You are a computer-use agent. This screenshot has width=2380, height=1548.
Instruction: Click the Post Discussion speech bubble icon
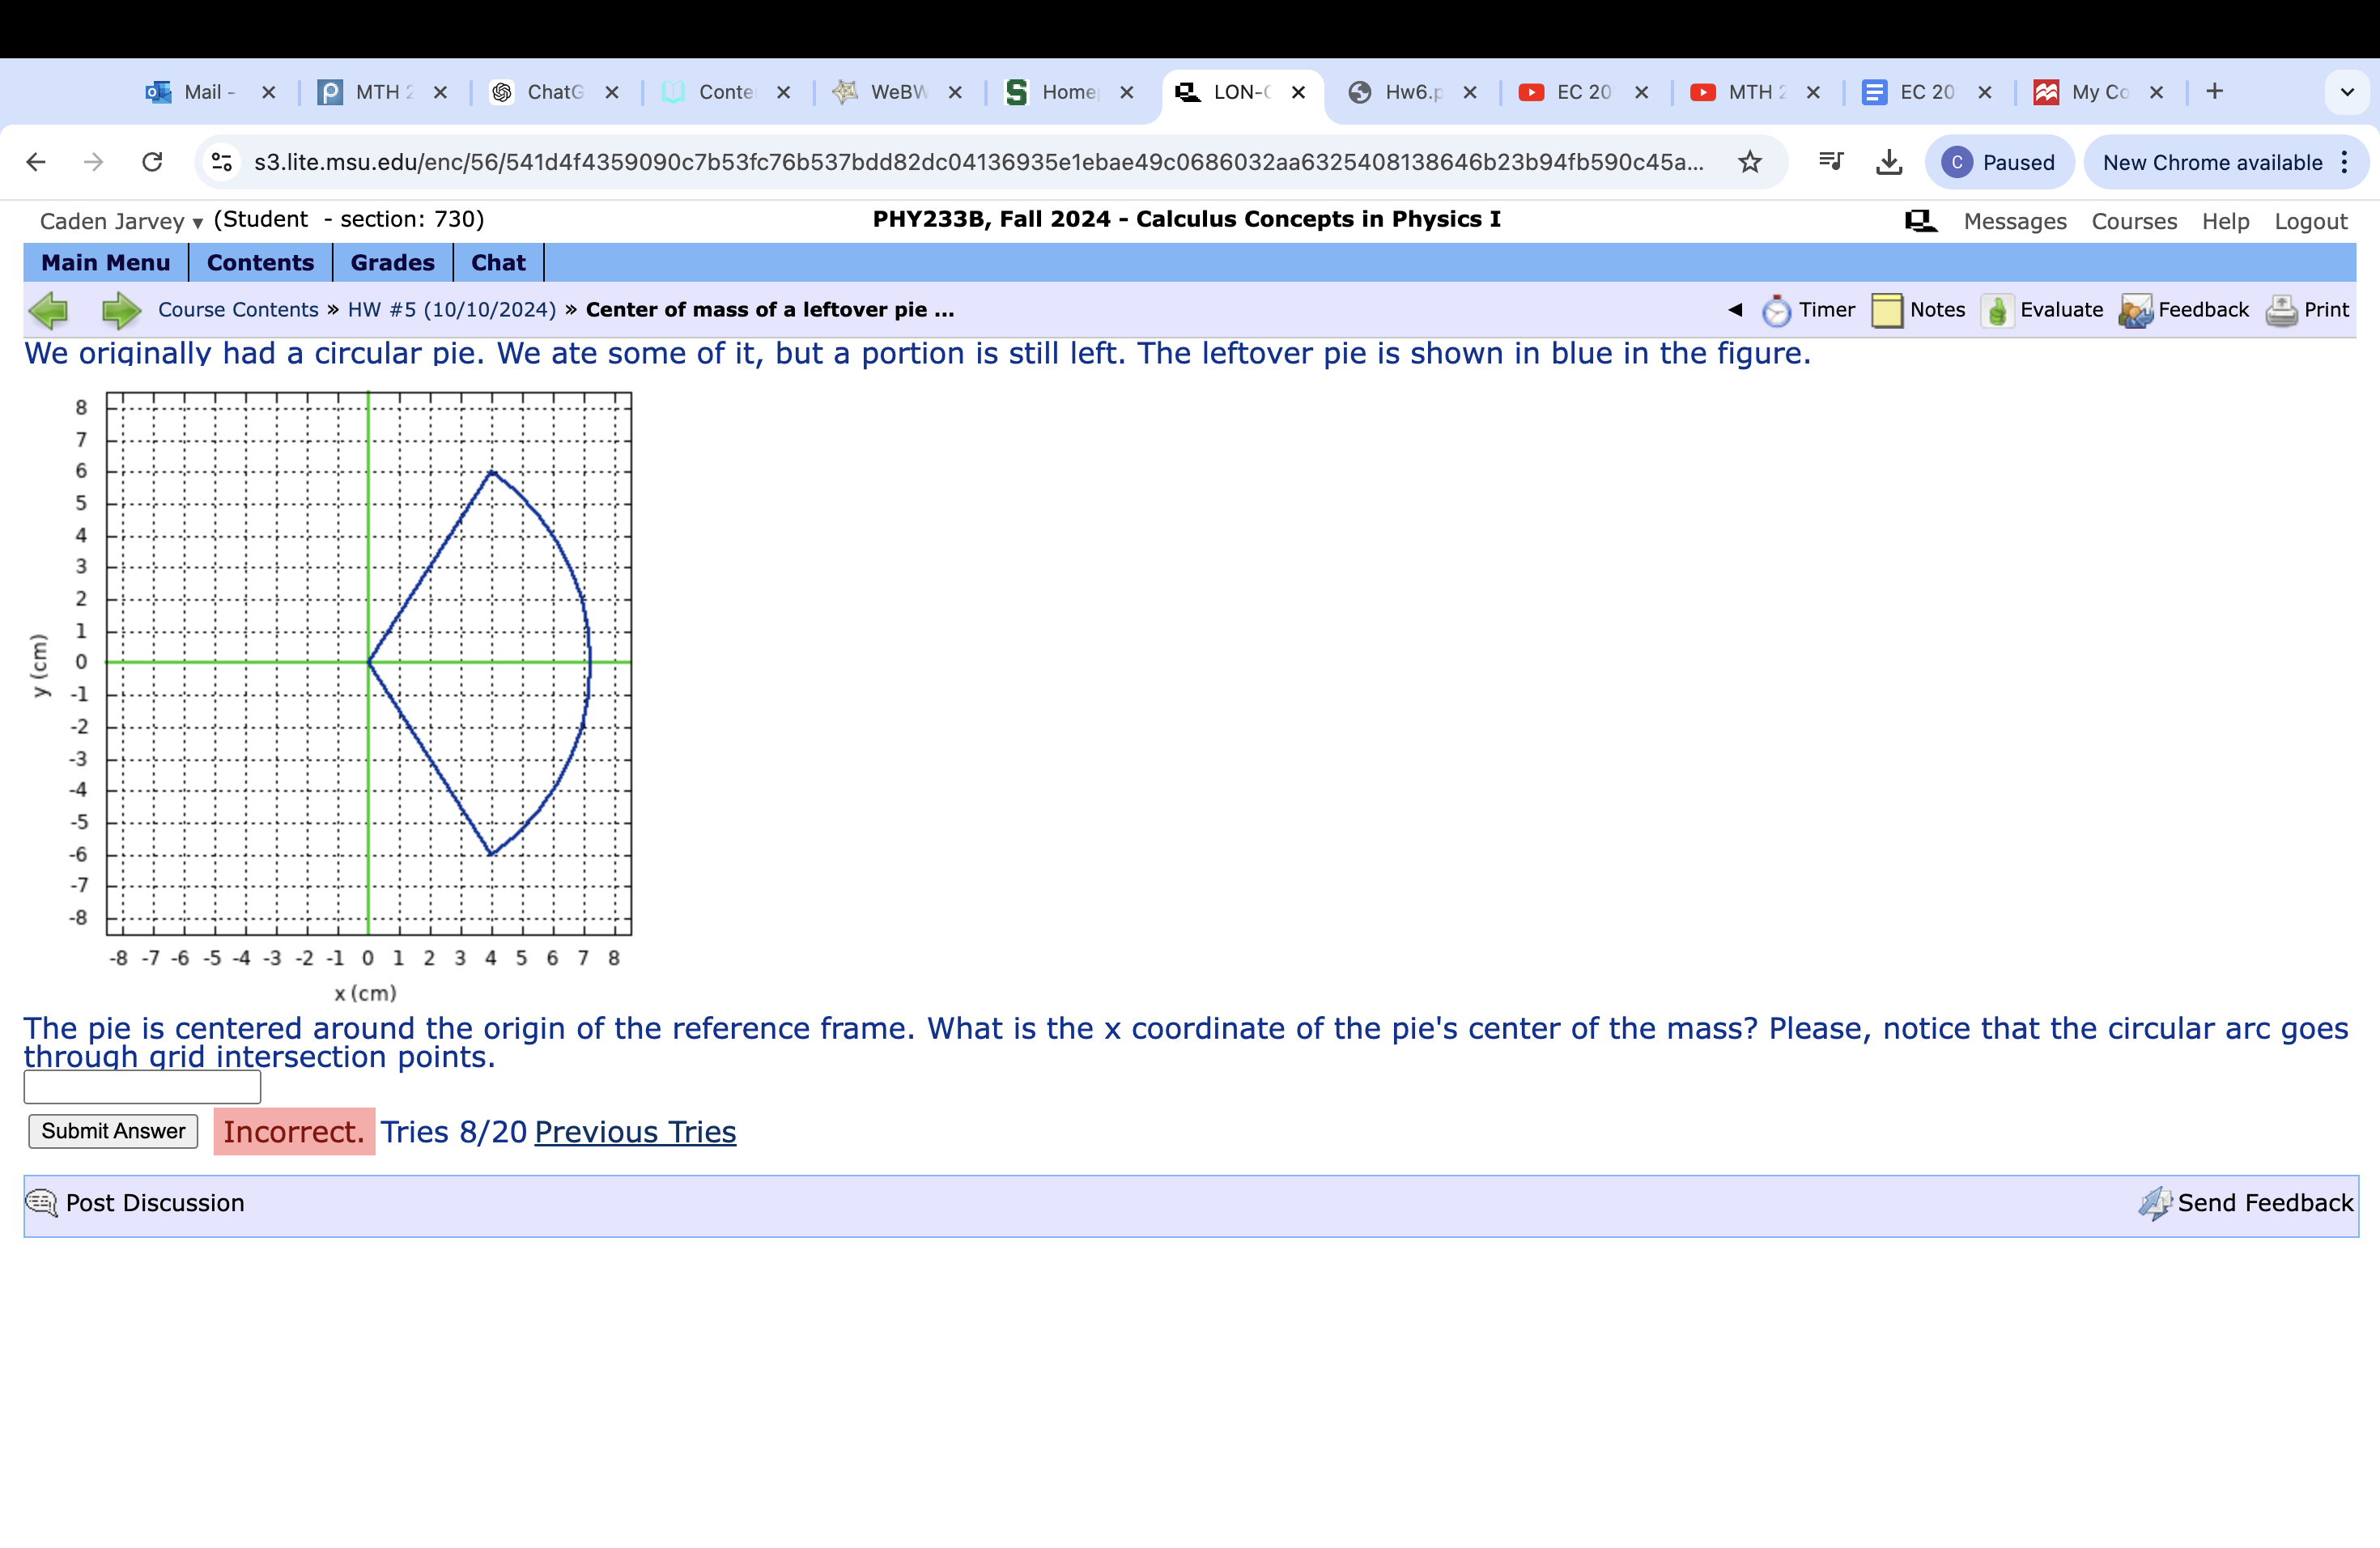click(42, 1203)
